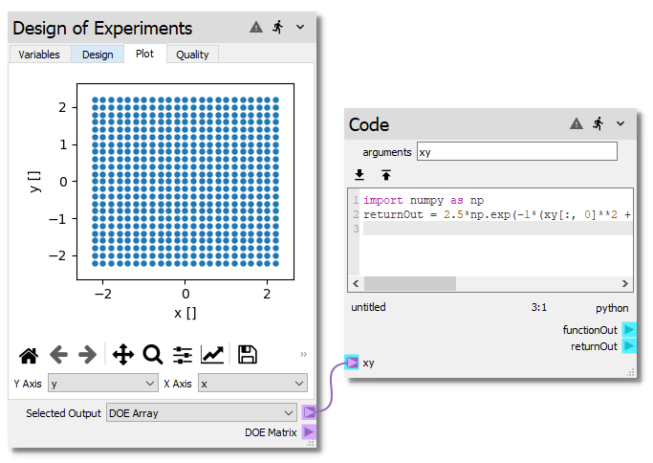The width and height of the screenshot is (653, 463).
Task: Click the Home reset view icon
Action: point(29,355)
